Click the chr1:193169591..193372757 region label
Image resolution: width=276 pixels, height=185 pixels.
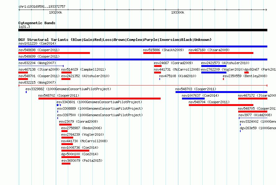(x=42, y=7)
